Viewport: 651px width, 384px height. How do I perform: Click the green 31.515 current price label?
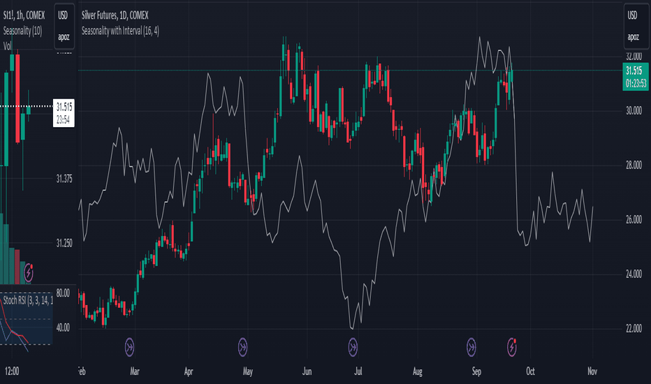(636, 77)
